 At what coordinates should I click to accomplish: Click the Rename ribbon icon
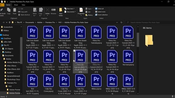point(54,11)
